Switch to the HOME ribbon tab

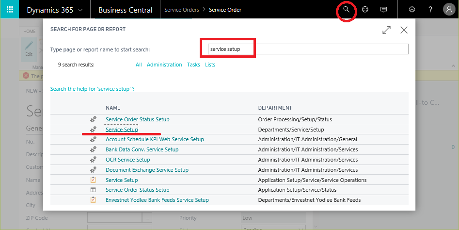29,32
